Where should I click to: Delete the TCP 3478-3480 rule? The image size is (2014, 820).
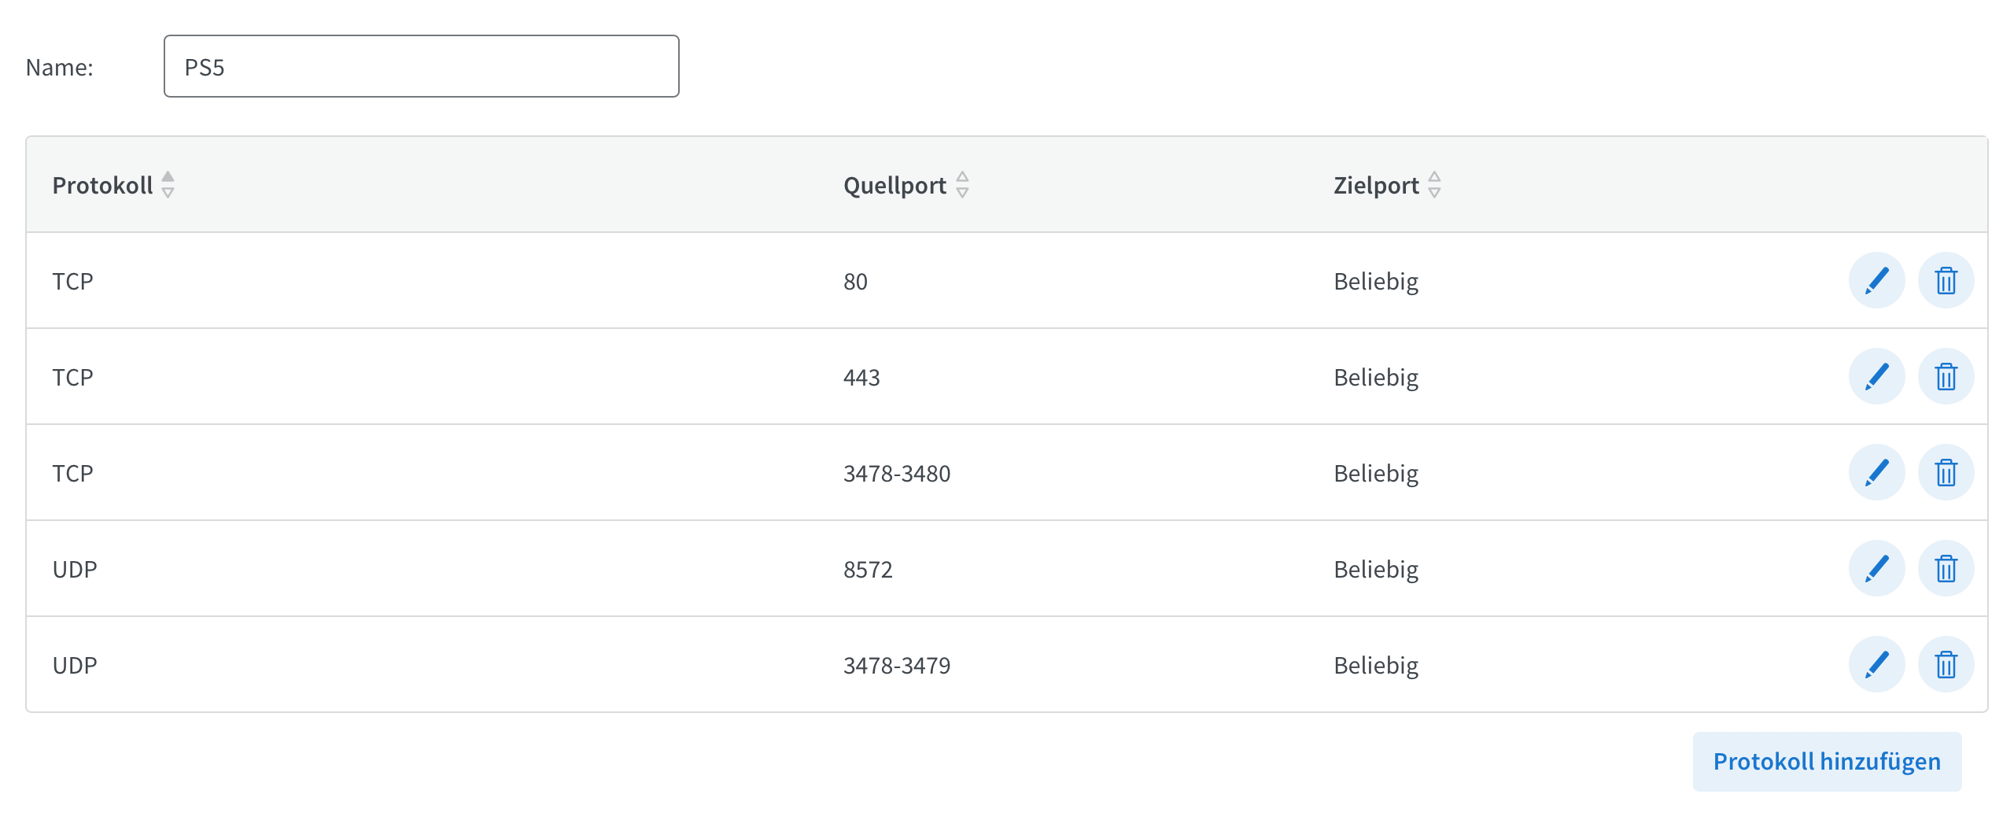coord(1946,472)
